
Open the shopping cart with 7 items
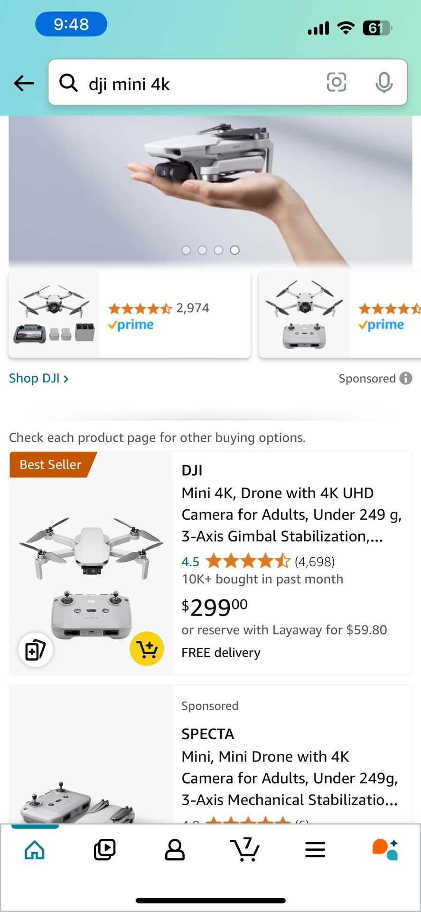(x=245, y=850)
